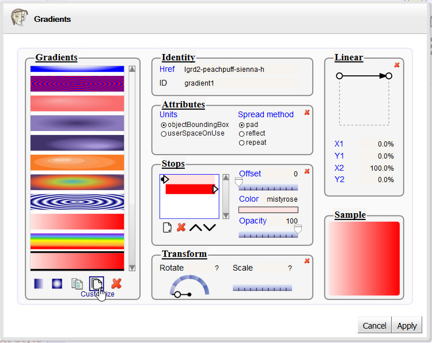Screen dimensions: 432x343
Task: Click the red X in the Linear panel
Action: pyautogui.click(x=397, y=65)
